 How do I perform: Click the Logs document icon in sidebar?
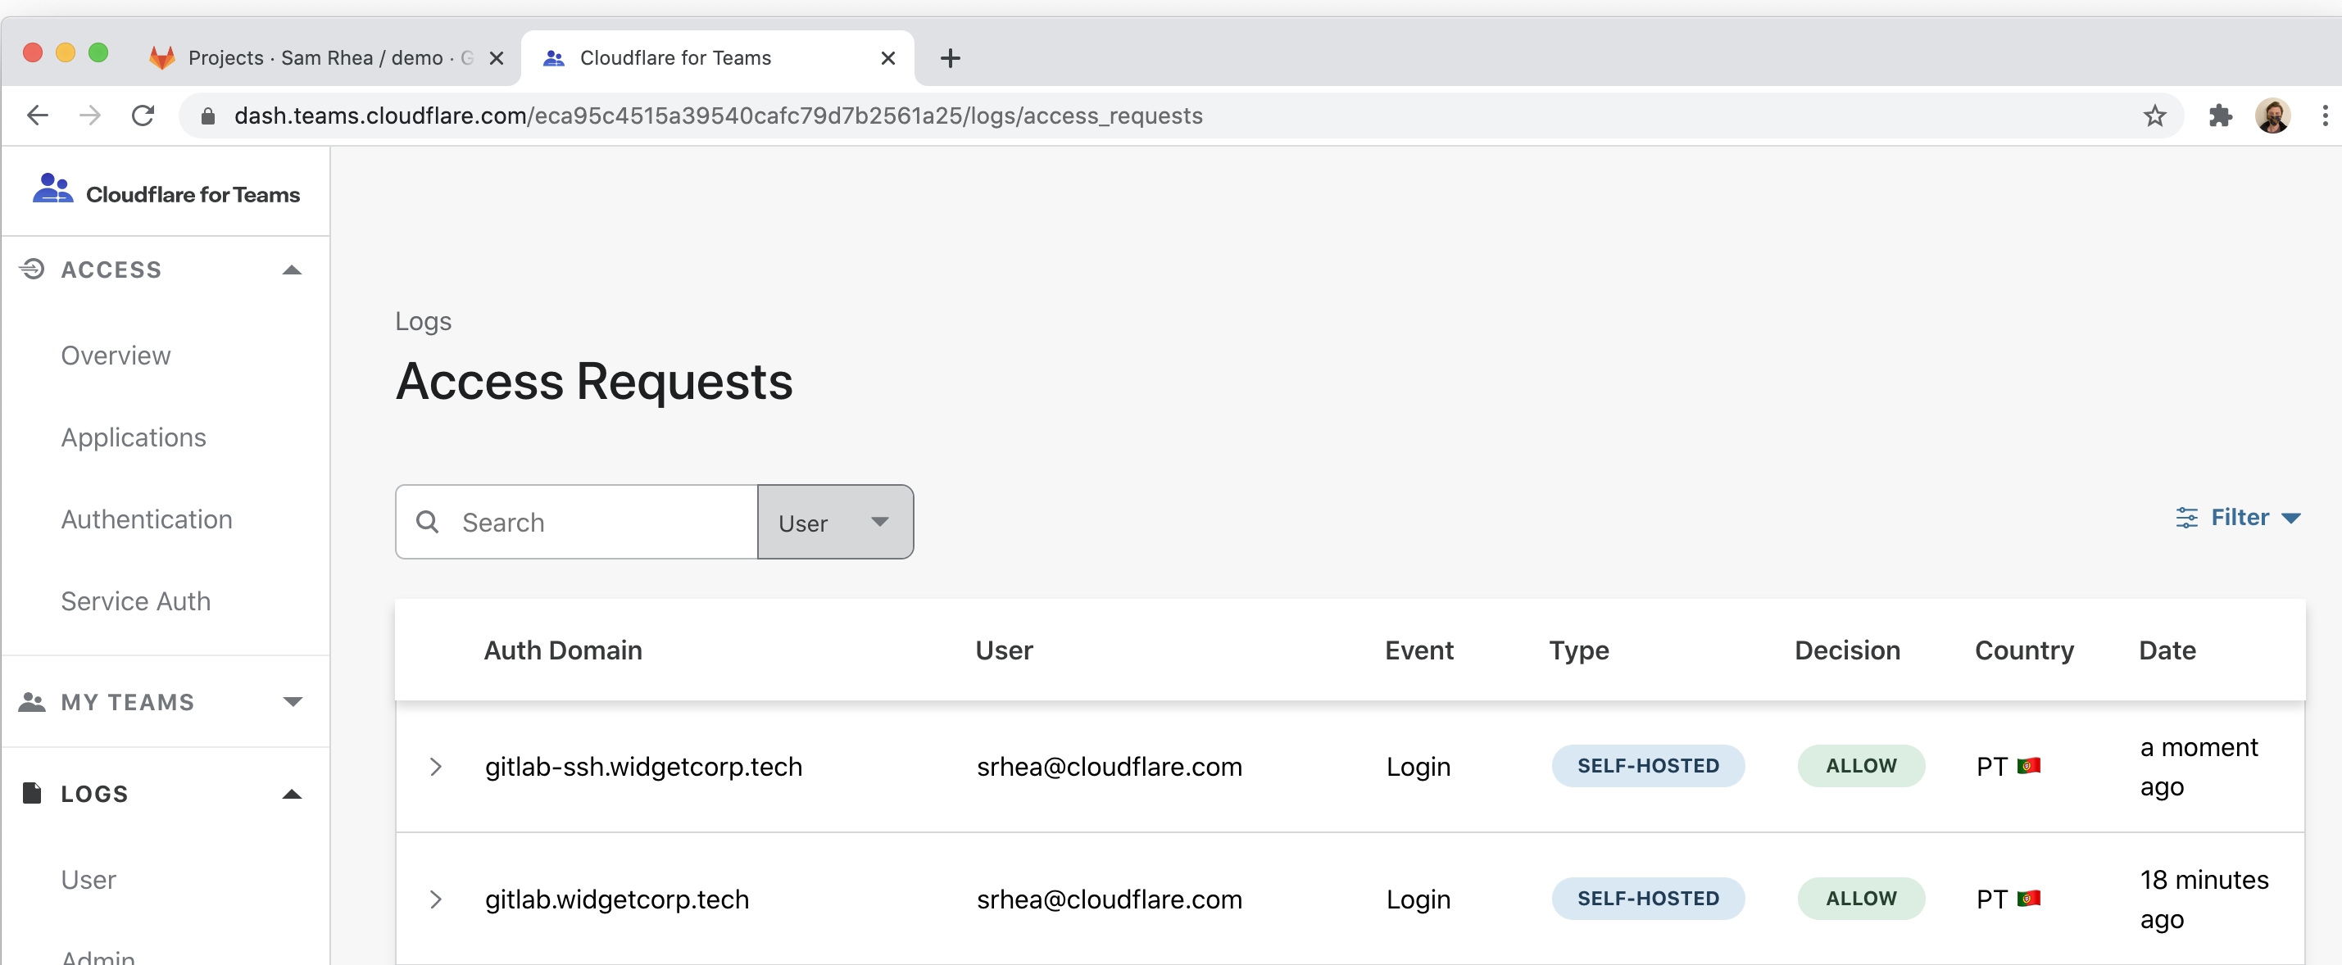[32, 792]
